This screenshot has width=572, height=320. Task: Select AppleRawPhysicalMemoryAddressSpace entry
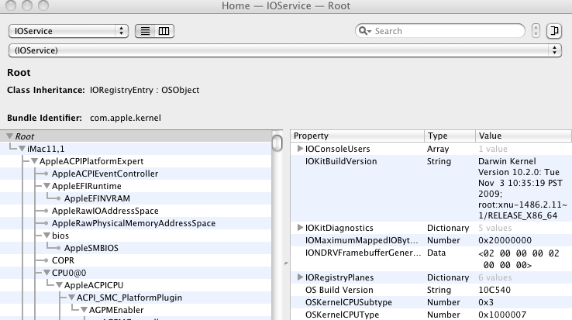click(x=133, y=223)
